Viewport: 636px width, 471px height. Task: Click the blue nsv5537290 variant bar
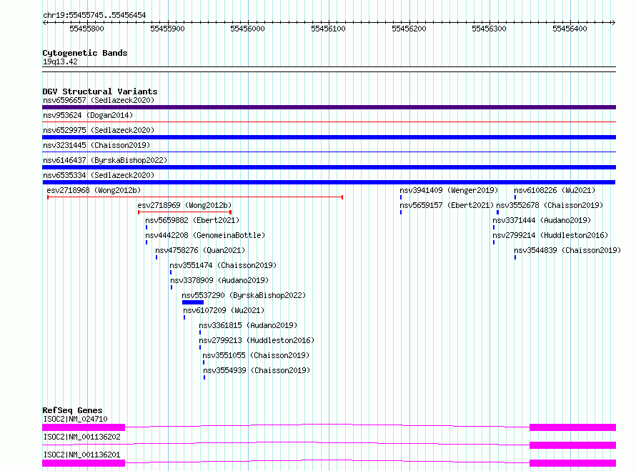pos(193,302)
